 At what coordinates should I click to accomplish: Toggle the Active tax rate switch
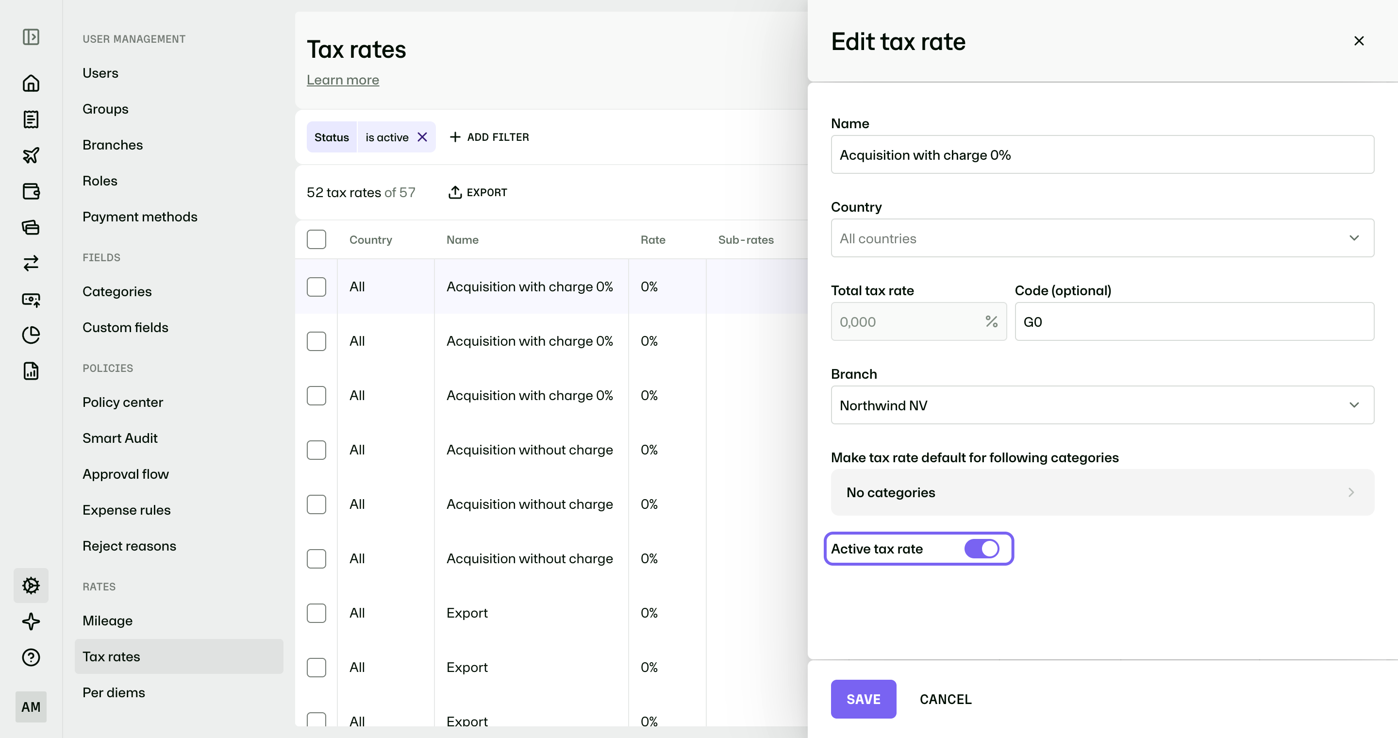pyautogui.click(x=981, y=549)
